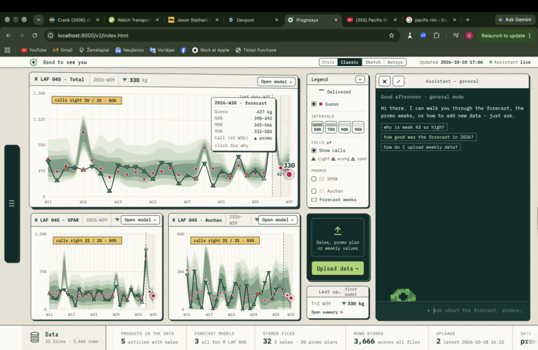Open the Ticket Purchase bookmark

(256, 50)
